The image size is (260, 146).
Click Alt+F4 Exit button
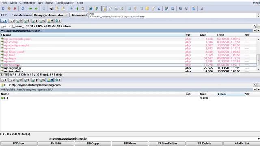[242, 143]
